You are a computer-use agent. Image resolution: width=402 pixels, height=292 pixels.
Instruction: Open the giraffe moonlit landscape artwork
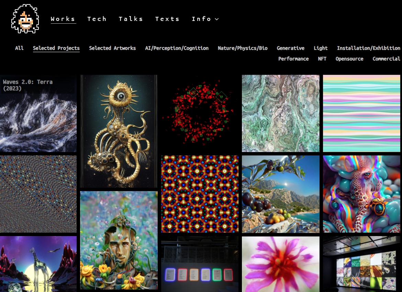pos(38,264)
